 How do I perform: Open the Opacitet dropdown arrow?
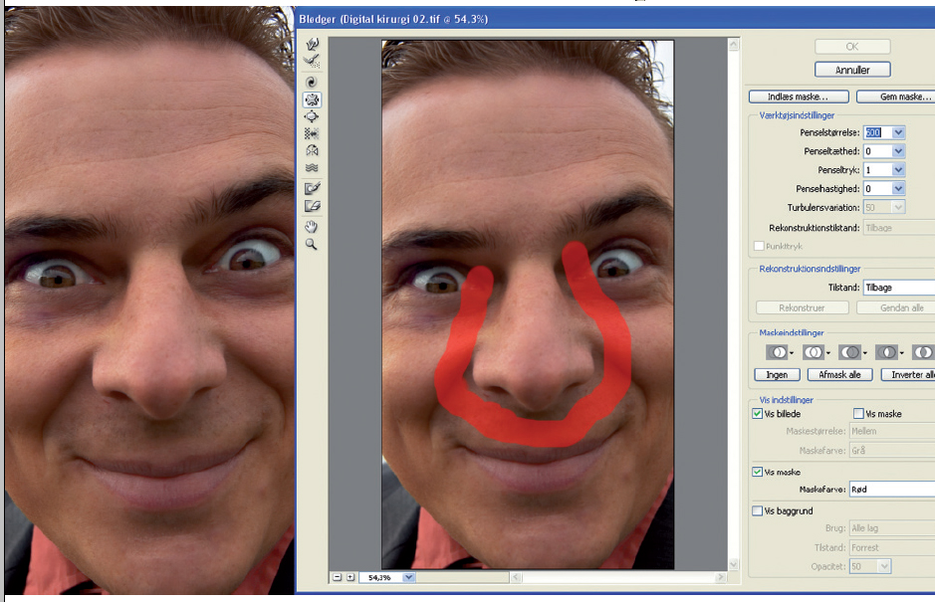tap(884, 566)
